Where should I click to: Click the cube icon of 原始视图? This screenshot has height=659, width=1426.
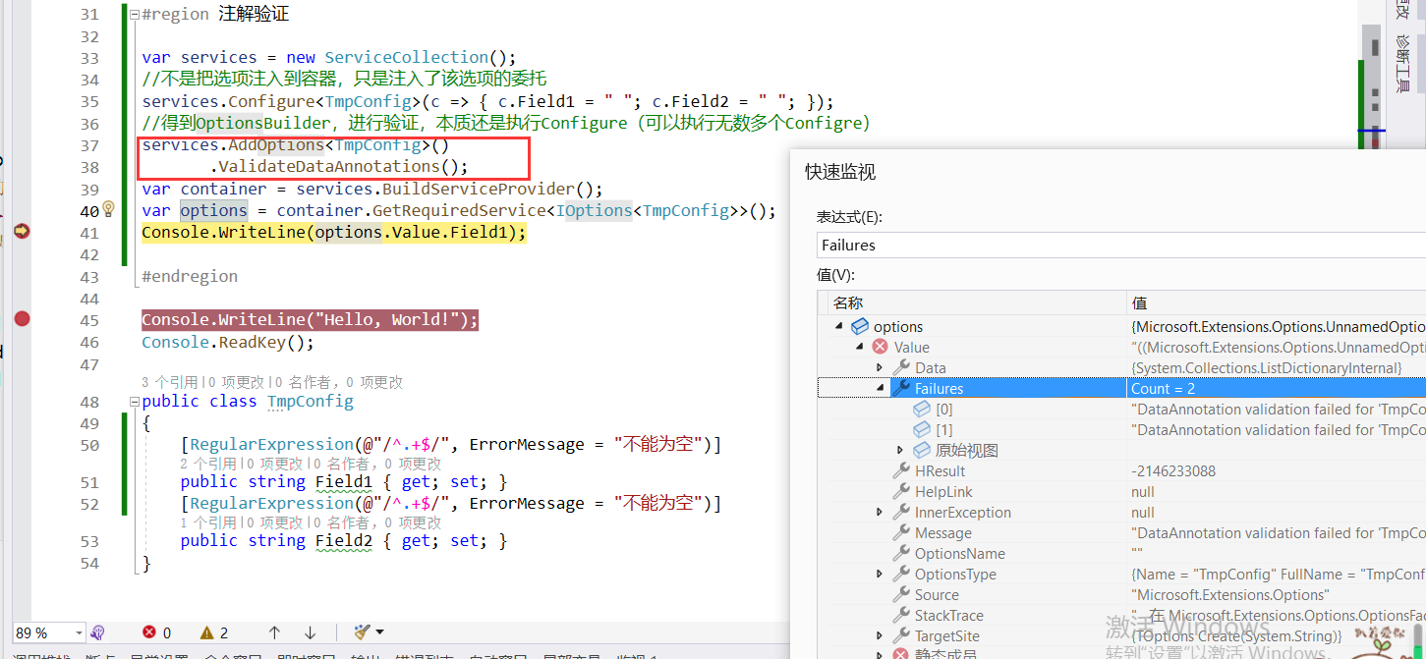pos(922,450)
